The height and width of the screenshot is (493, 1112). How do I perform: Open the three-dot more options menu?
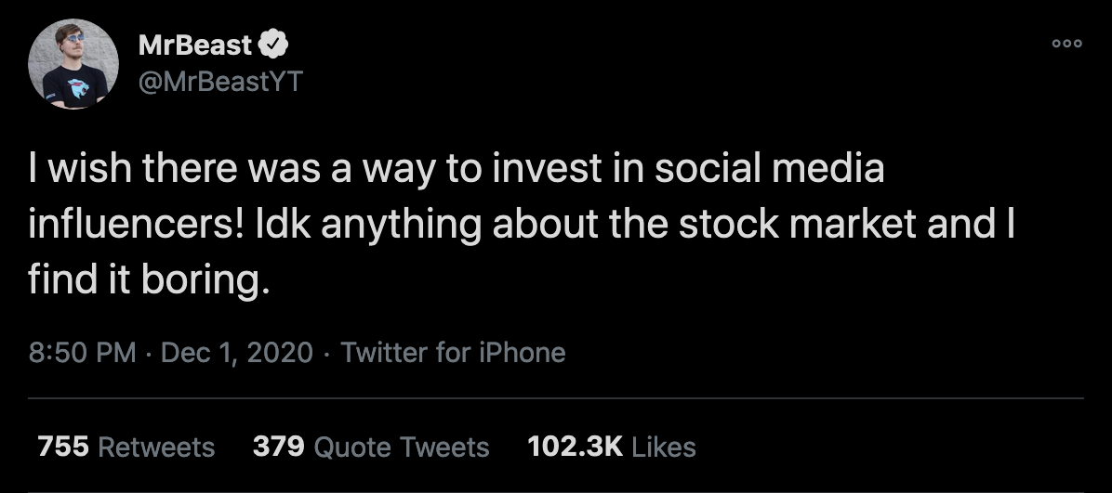point(1066,44)
